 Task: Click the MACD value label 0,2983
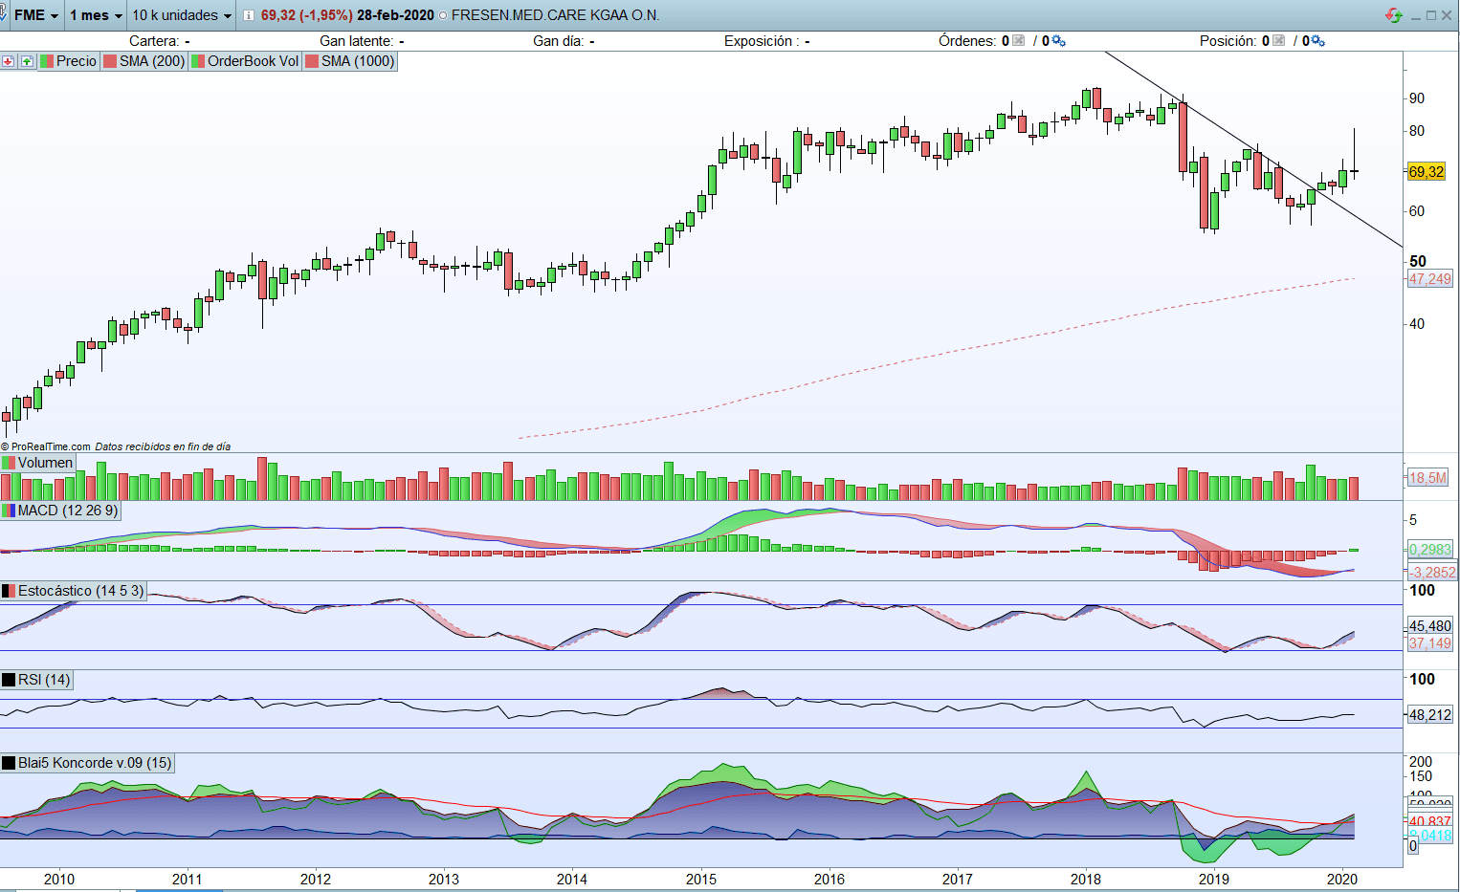point(1429,550)
